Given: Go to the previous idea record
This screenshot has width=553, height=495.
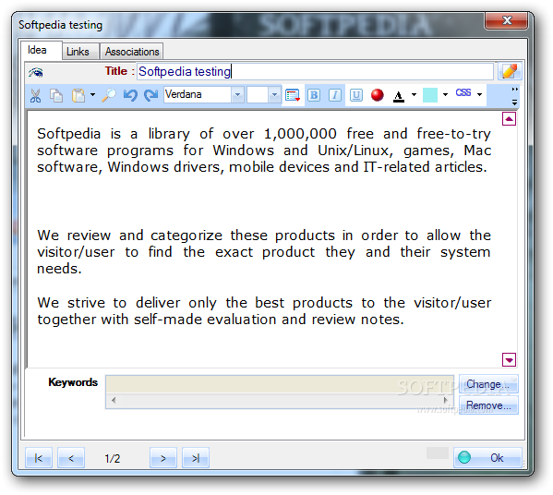Looking at the screenshot, I should point(71,458).
